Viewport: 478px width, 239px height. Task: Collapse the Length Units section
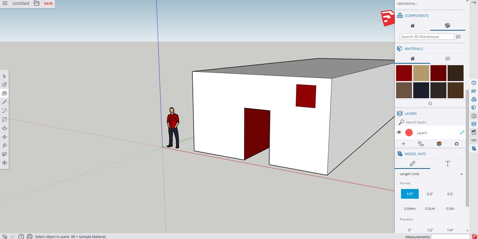click(x=461, y=174)
